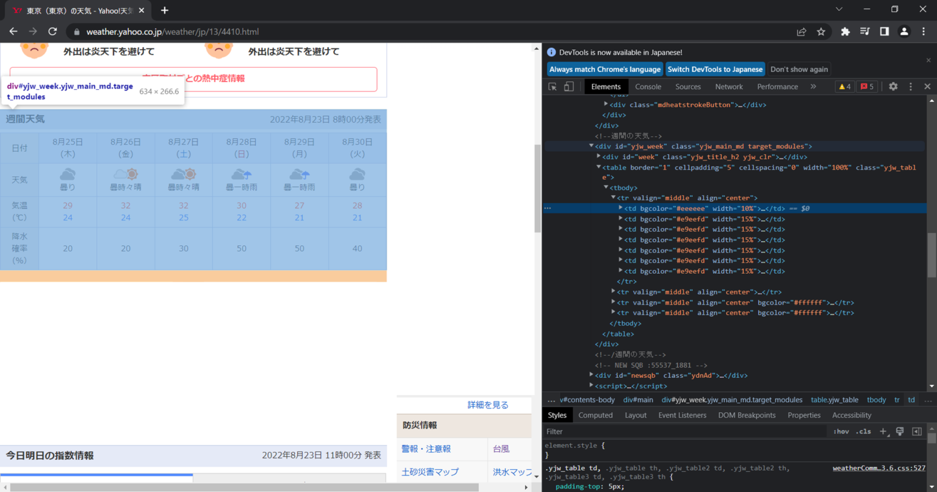
Task: Open the Network panel
Action: [728, 86]
